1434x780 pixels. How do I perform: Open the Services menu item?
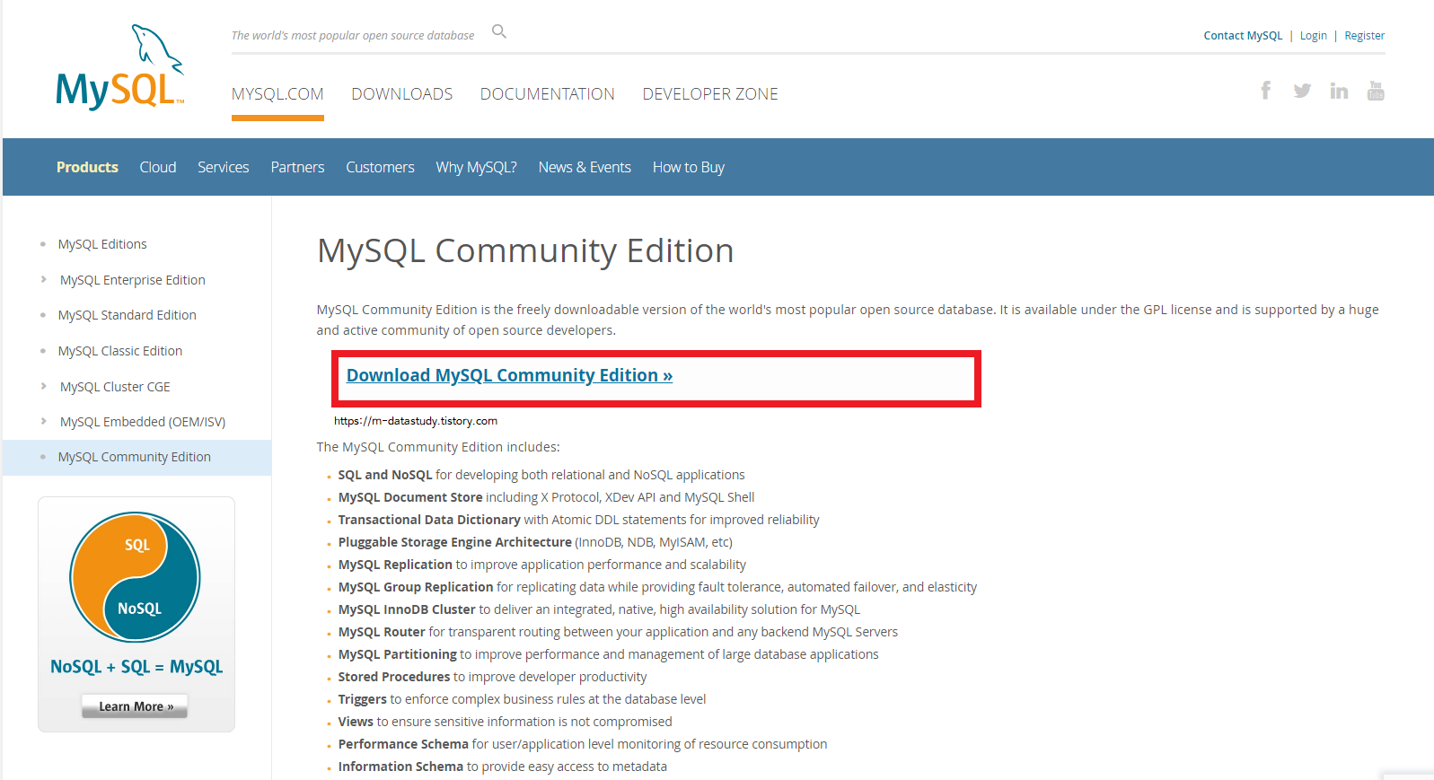224,167
